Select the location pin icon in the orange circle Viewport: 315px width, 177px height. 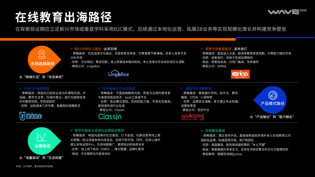pyautogui.click(x=42, y=54)
